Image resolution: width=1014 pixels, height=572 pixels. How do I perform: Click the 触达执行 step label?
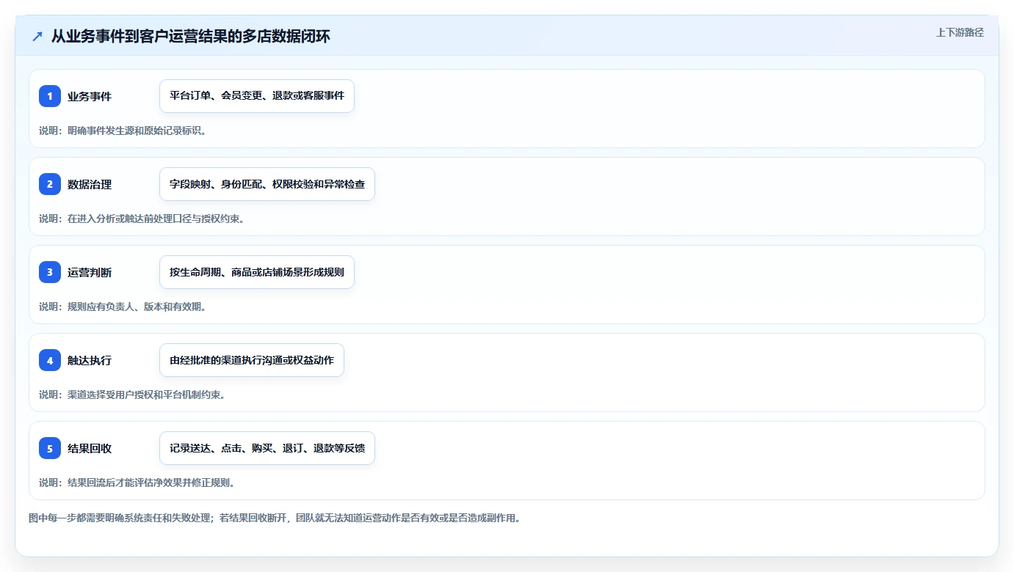[x=90, y=360]
